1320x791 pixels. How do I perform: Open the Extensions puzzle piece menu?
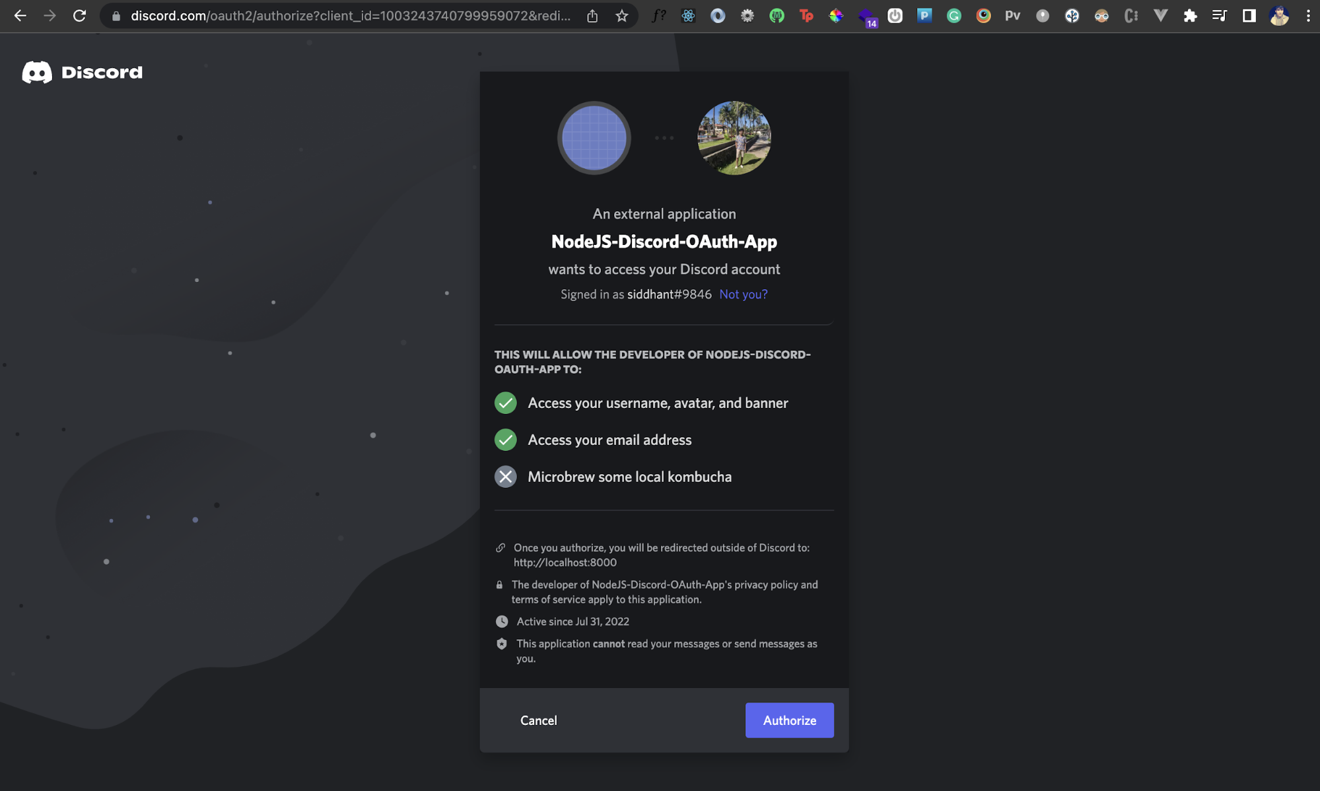(x=1190, y=16)
